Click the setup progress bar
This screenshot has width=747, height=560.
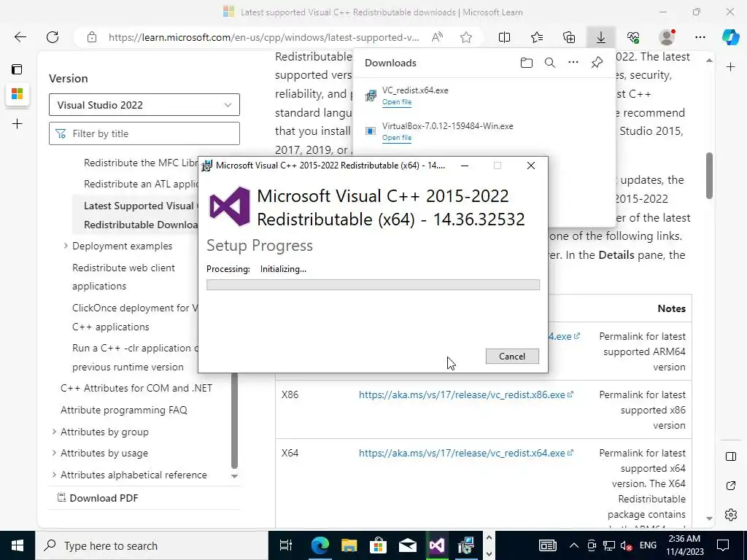pyautogui.click(x=373, y=285)
